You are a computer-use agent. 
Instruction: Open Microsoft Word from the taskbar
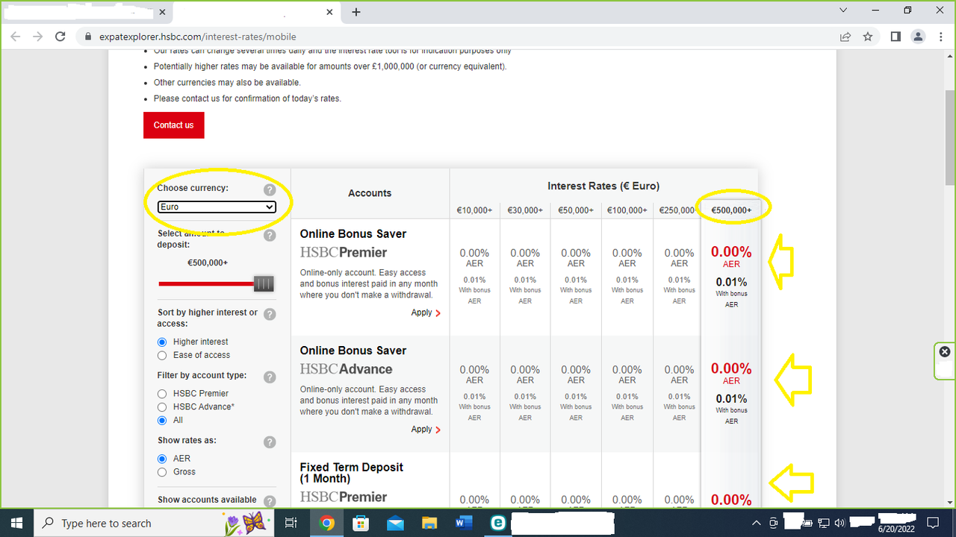[x=463, y=523]
